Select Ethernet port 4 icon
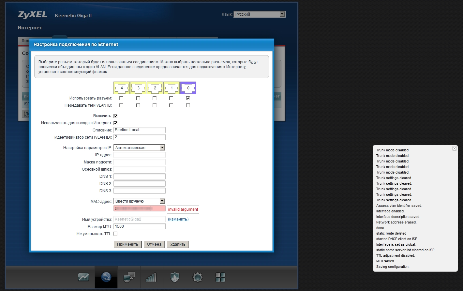463x291 pixels. 122,88
